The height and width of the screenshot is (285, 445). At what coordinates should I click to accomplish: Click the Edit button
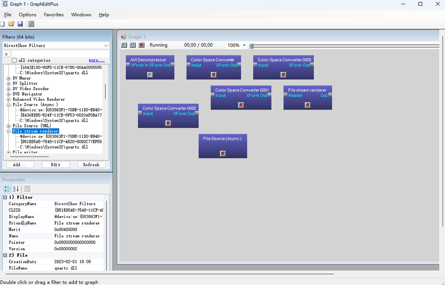tap(56, 165)
